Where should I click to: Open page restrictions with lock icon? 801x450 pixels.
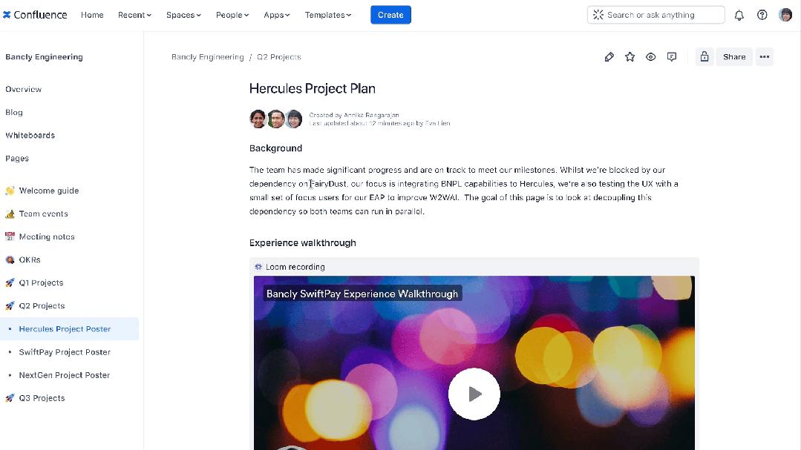[704, 56]
